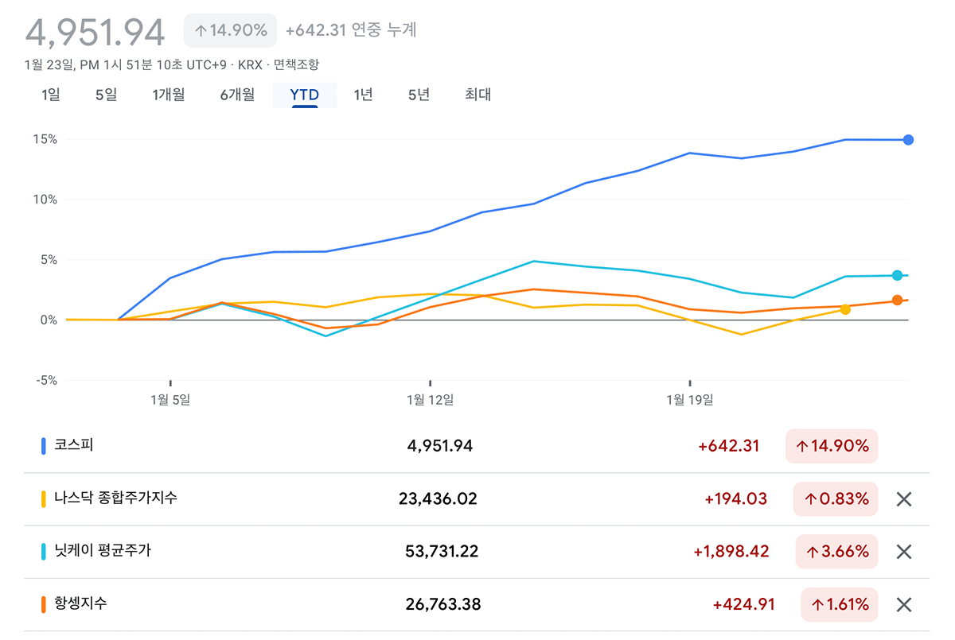
Task: View the 1년 chart range
Action: pyautogui.click(x=363, y=95)
